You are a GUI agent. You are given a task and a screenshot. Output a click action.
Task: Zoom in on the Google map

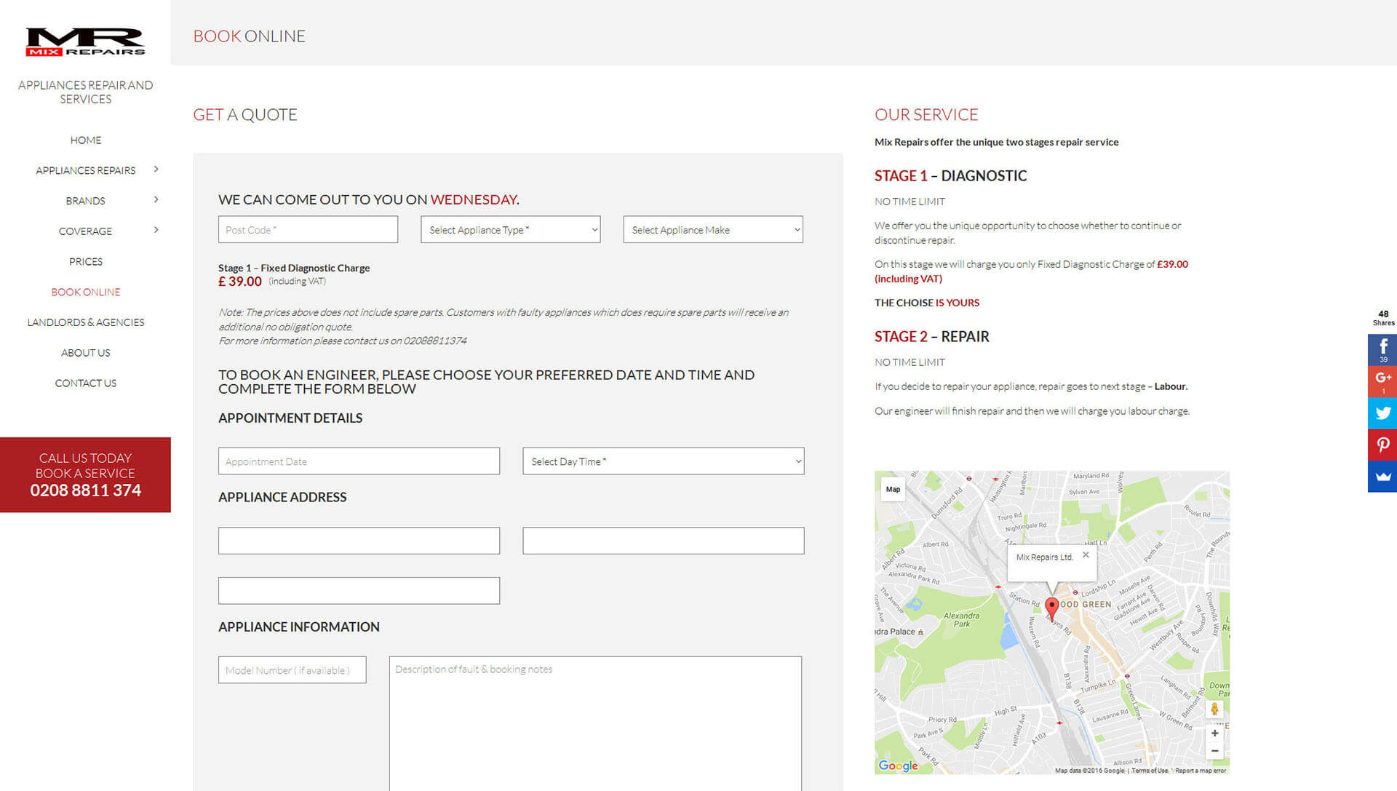[1214, 733]
